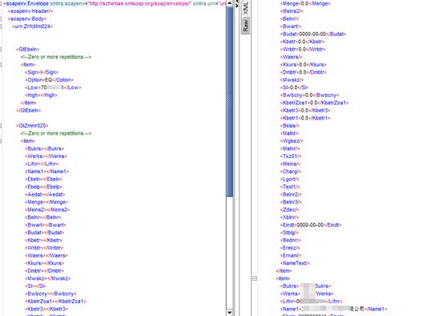Select the Lgort element in response
Image resolution: width=443 pixels, height=316 pixels.
point(289,180)
